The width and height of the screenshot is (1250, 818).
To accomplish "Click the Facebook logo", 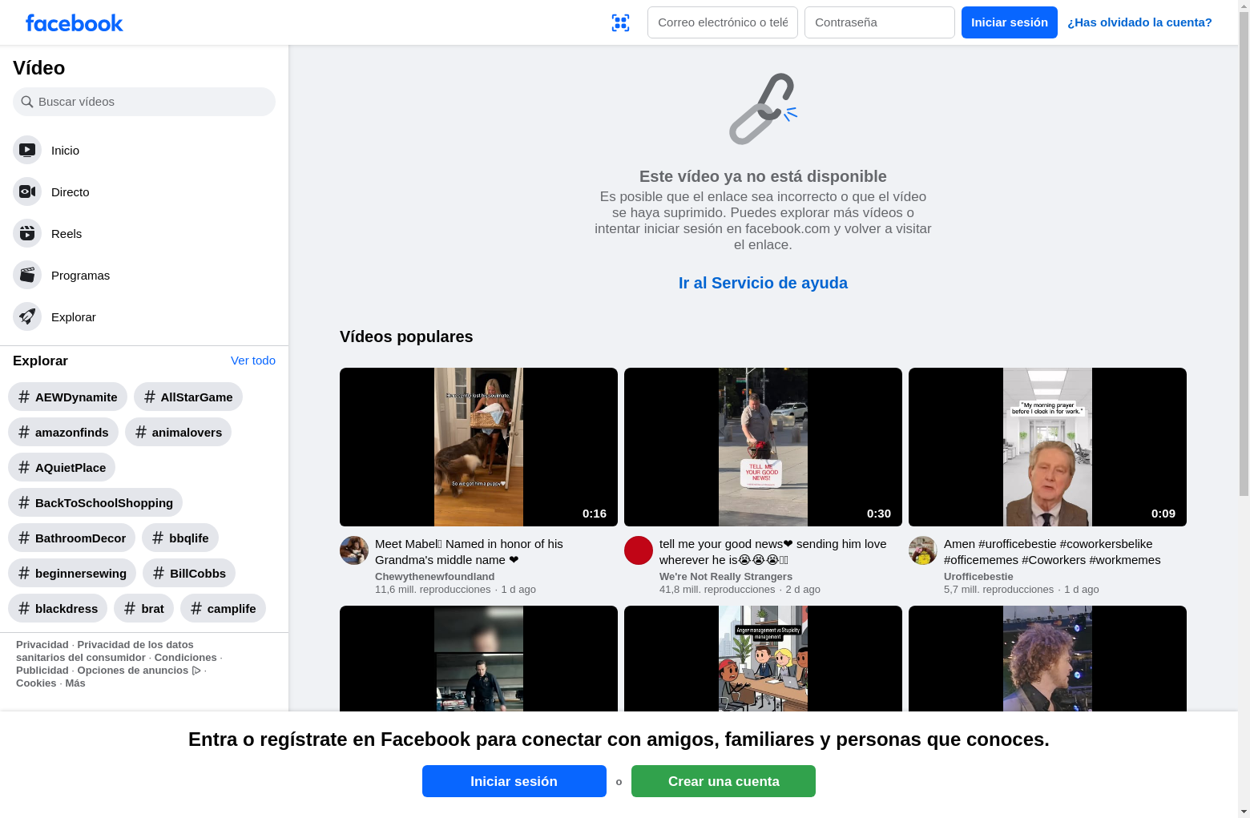I will tap(75, 23).
